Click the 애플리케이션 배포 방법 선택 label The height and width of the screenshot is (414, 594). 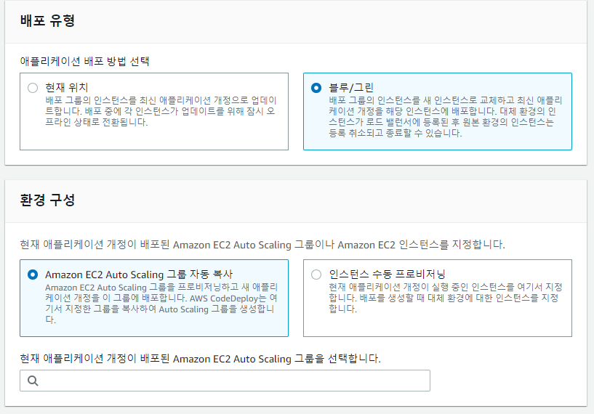tap(84, 61)
